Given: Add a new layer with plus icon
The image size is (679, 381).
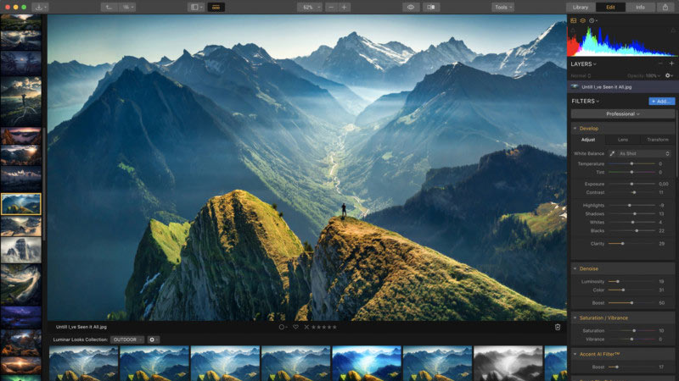Looking at the screenshot, I should (x=671, y=63).
